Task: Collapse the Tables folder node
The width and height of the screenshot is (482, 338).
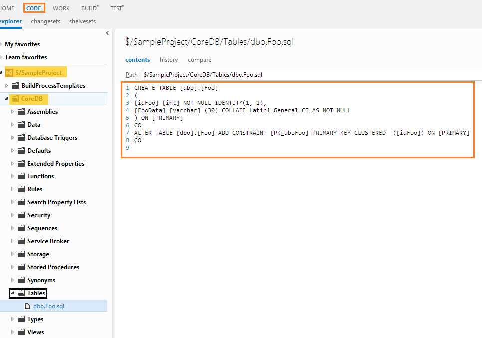Action: coord(13,293)
